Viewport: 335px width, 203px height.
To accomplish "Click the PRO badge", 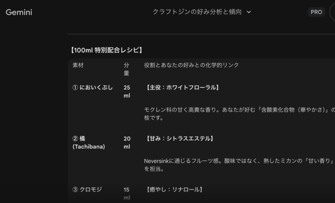I will click(x=316, y=12).
